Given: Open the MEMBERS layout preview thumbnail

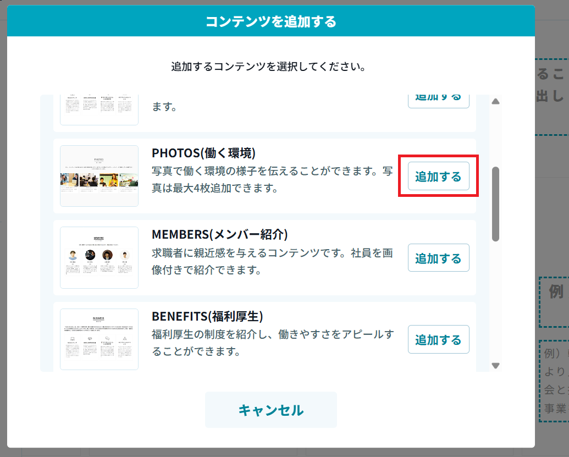Looking at the screenshot, I should [99, 258].
